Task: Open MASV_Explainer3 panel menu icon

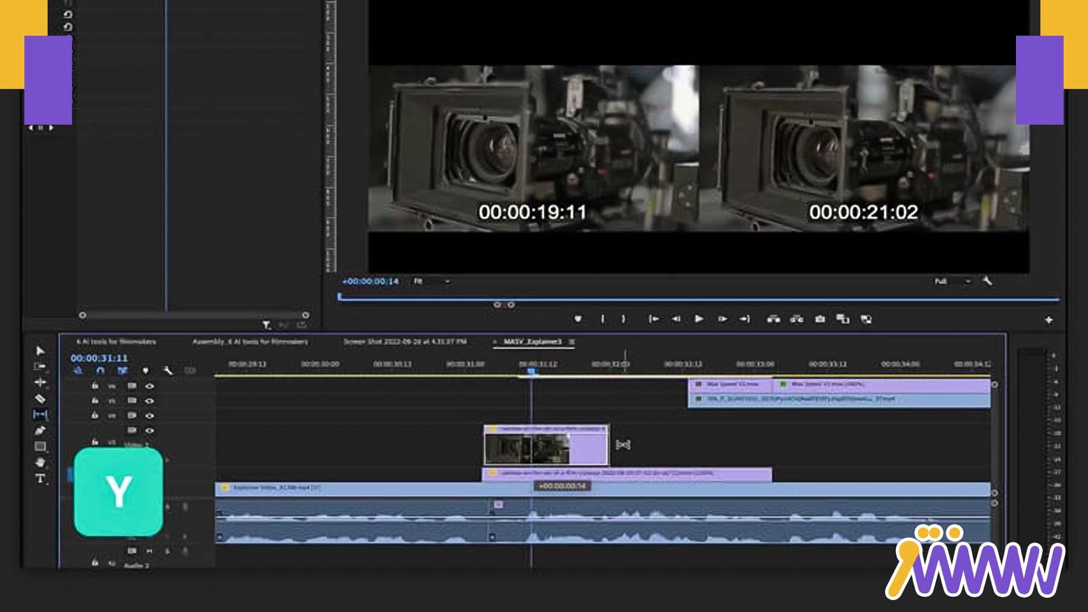Action: 572,342
